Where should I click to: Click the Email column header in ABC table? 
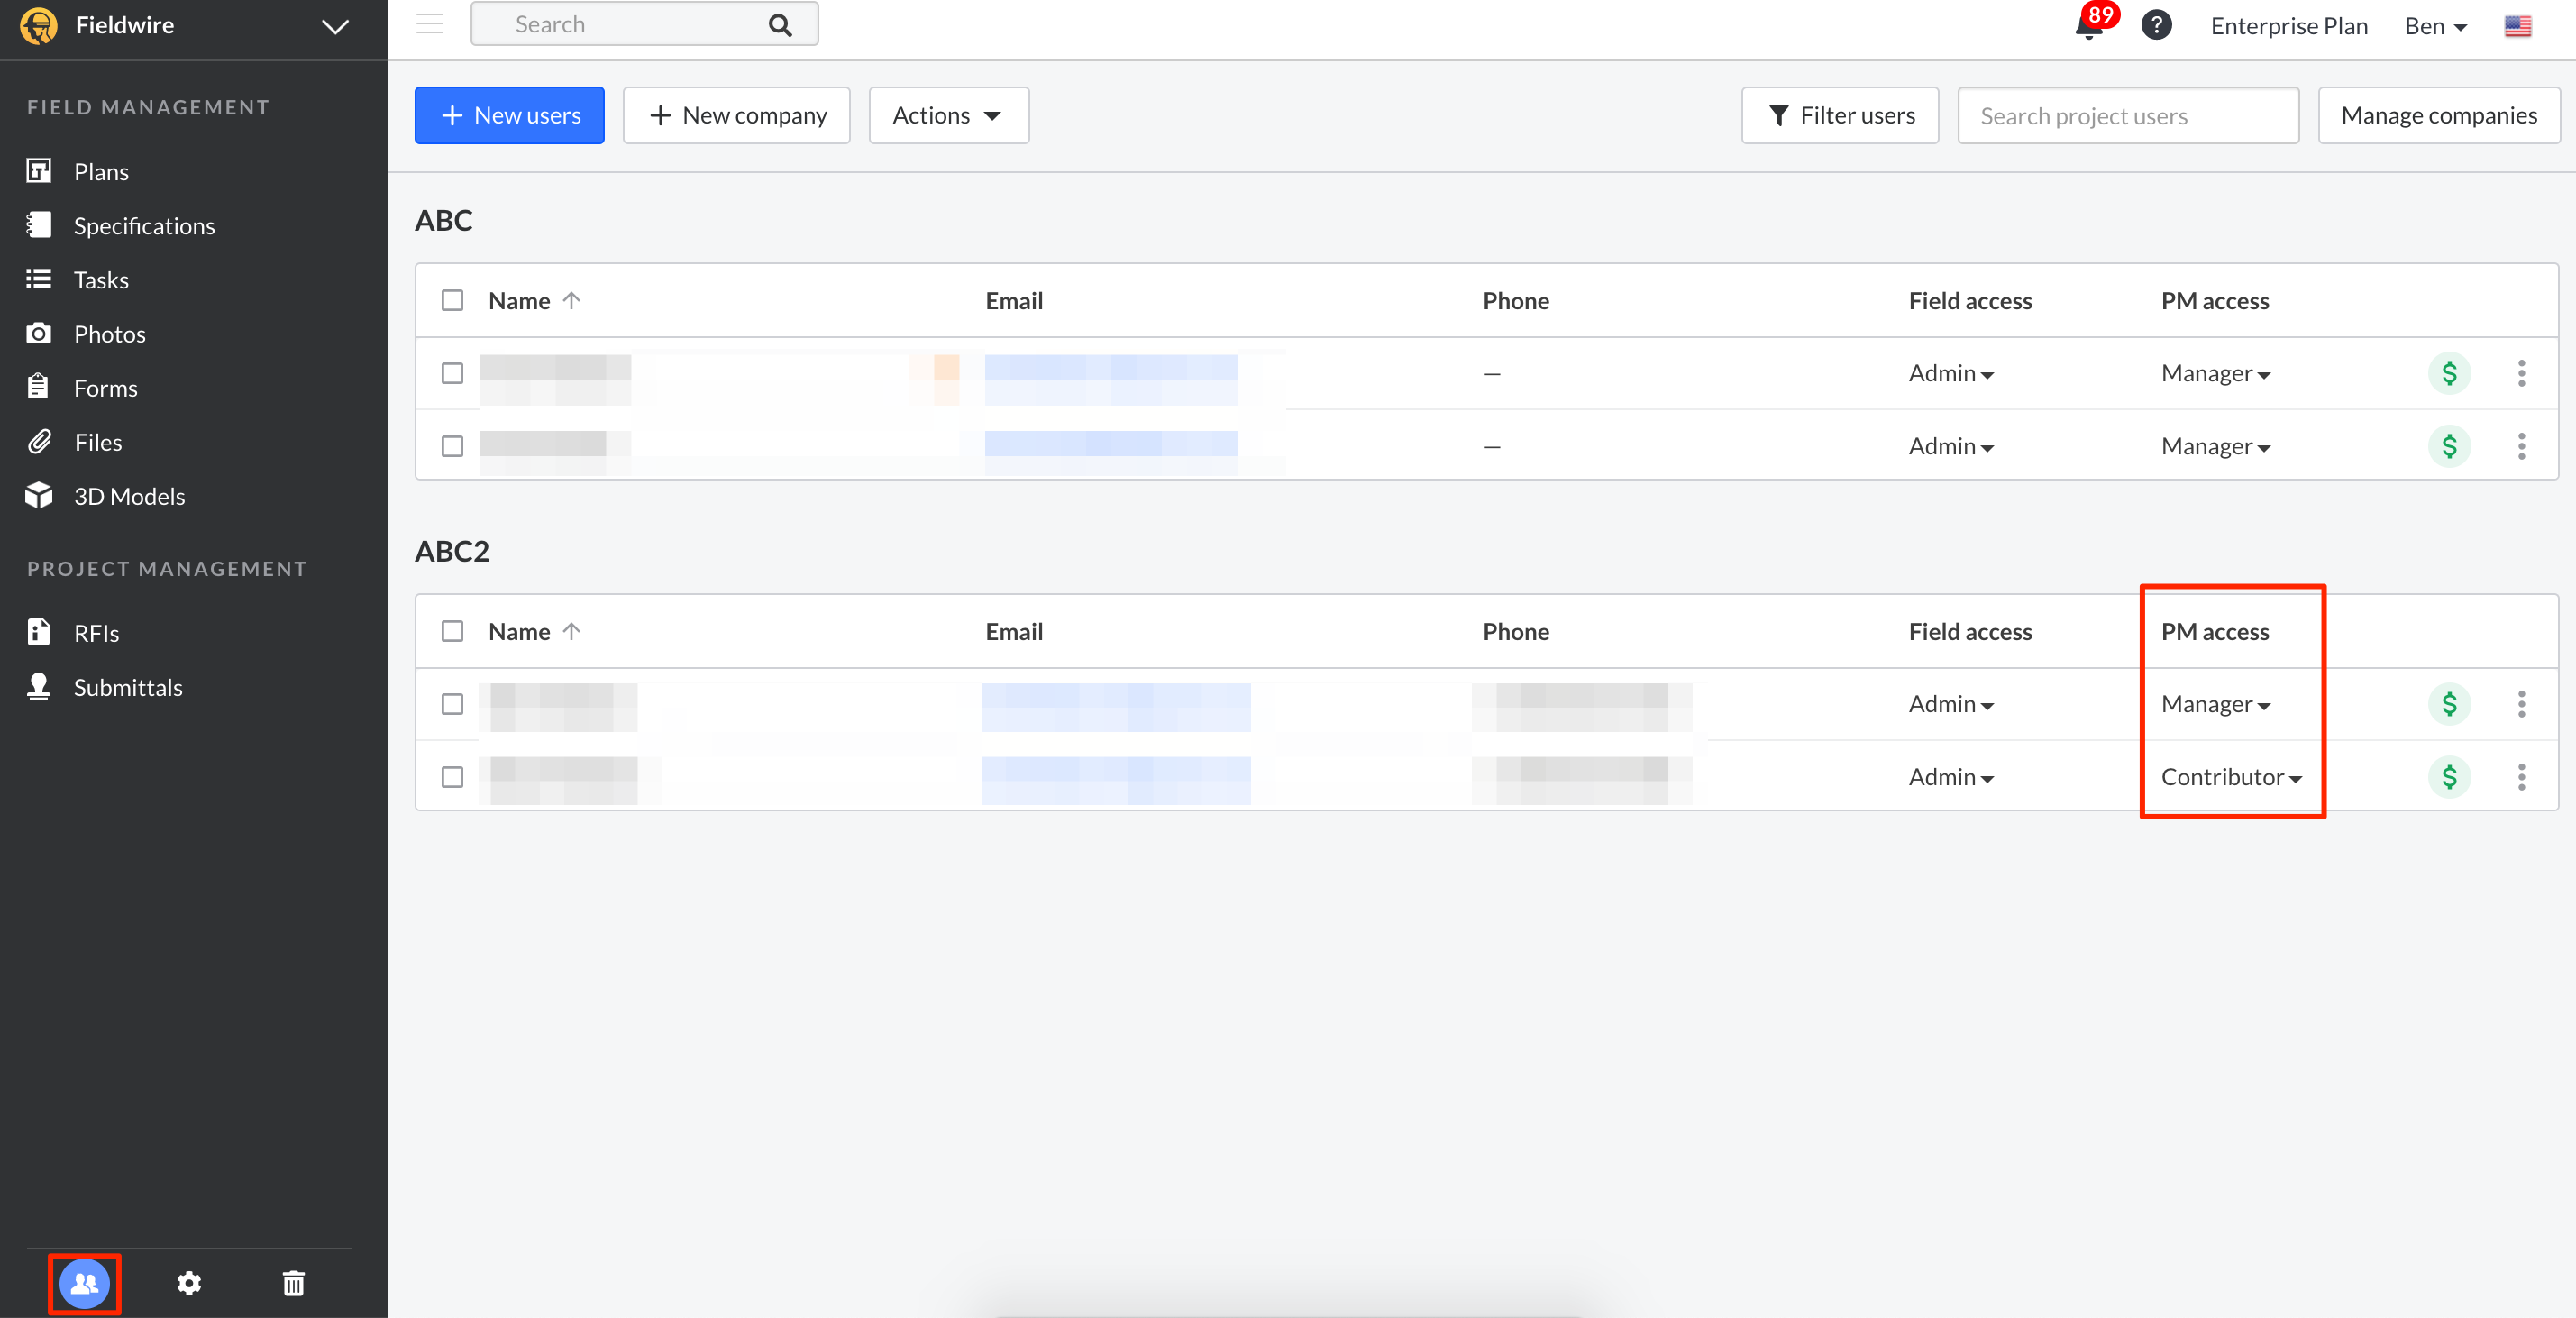(1013, 300)
